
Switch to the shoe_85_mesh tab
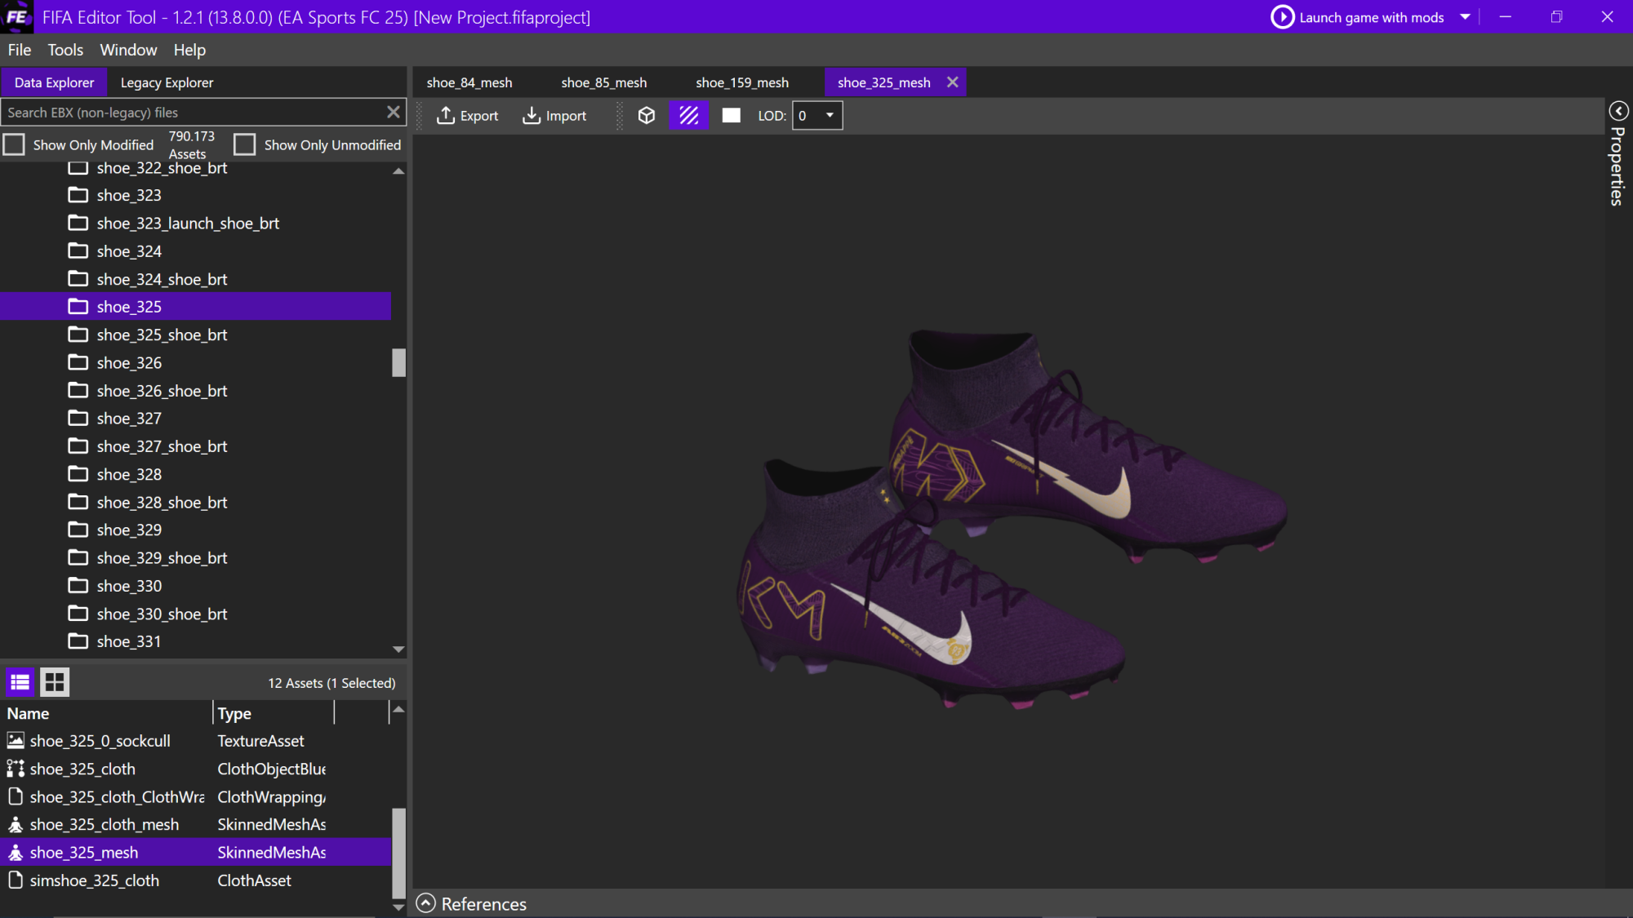(x=604, y=82)
